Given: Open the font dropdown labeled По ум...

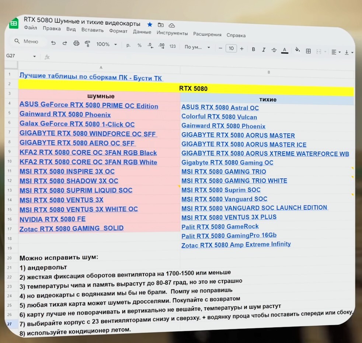Looking at the screenshot, I should (197, 47).
